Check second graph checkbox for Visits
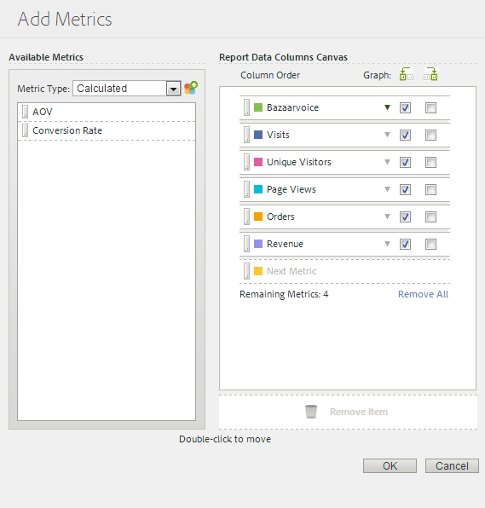Viewport: 485px width, 508px height. pos(430,135)
